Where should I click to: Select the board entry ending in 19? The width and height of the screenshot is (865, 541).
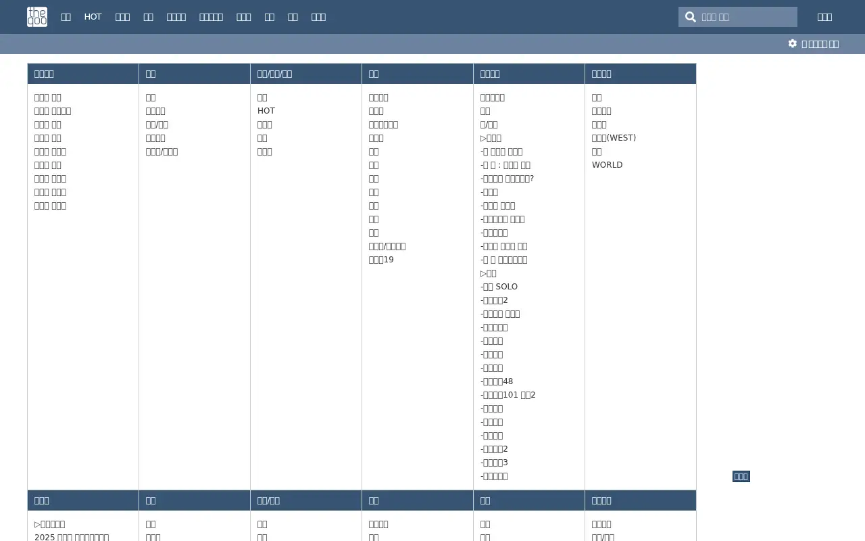coord(381,260)
